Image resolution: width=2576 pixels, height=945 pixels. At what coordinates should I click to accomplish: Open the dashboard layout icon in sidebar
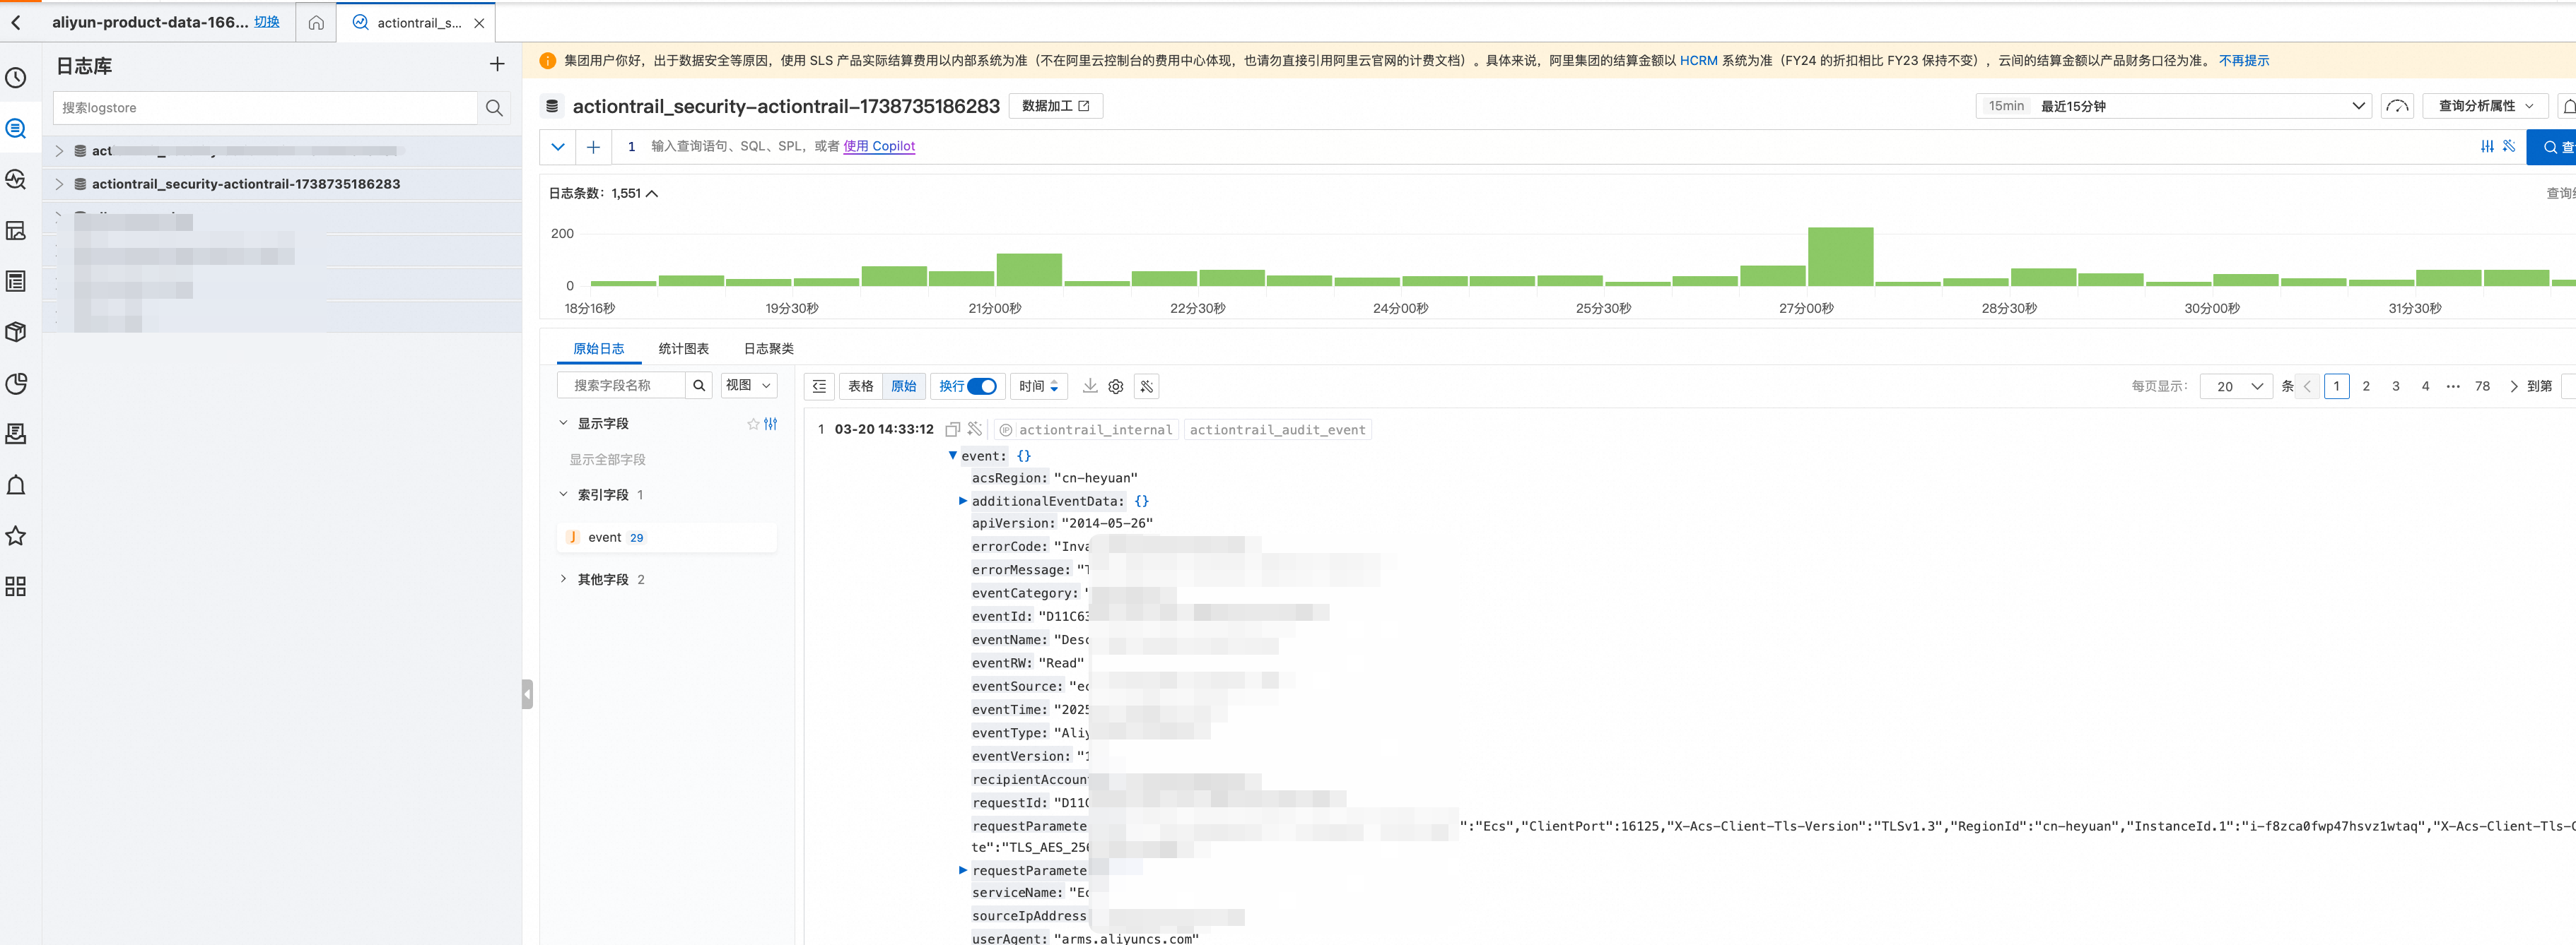[x=16, y=231]
